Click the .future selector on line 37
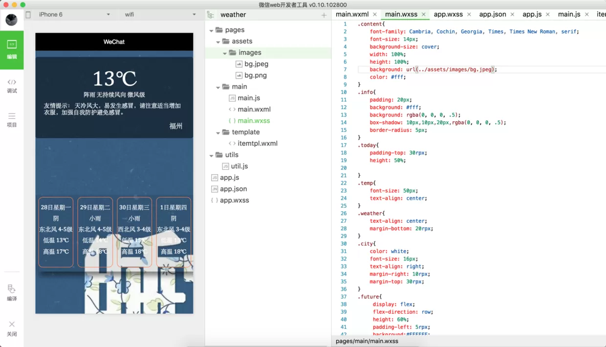The image size is (606, 347). [369, 297]
